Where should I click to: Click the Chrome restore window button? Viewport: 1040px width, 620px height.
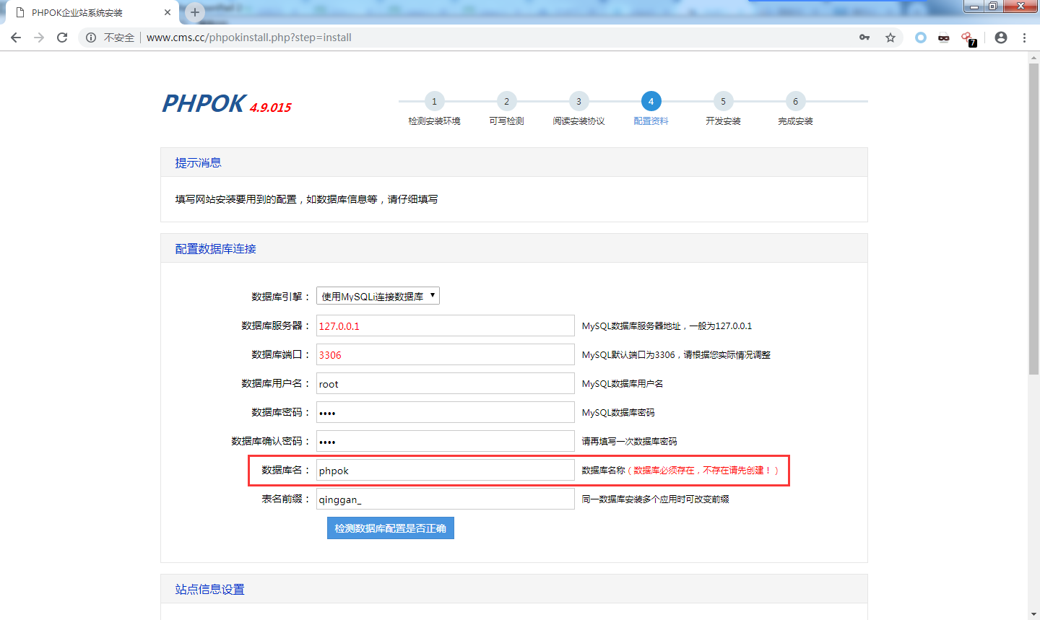point(993,6)
